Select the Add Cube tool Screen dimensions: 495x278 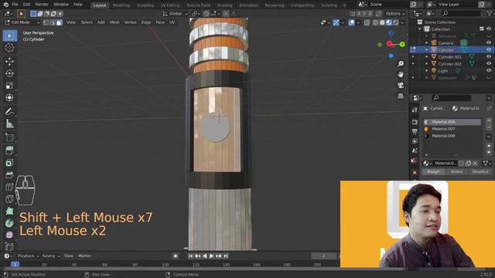point(9,137)
